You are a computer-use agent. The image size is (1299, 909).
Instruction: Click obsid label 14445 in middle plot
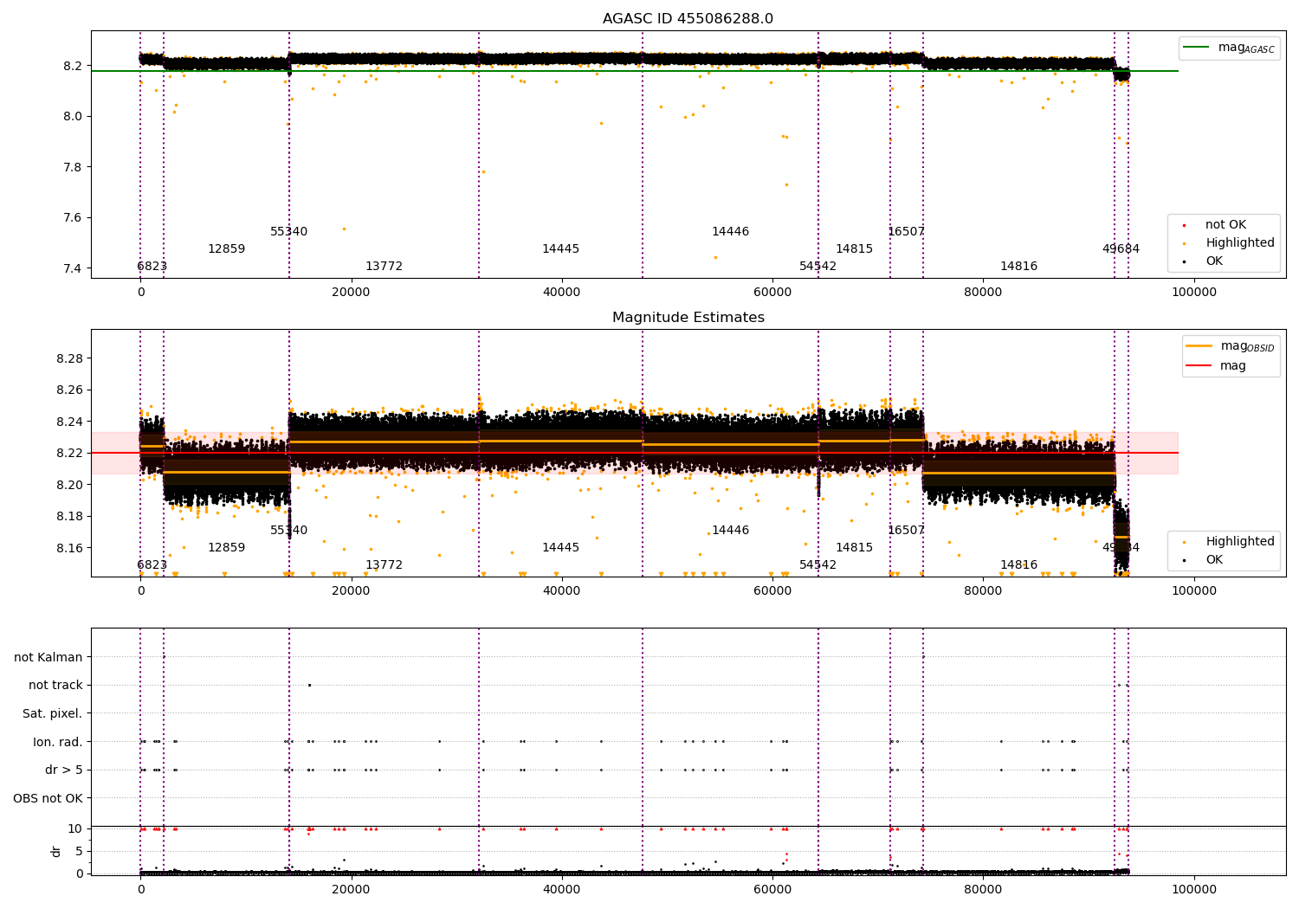point(560,548)
